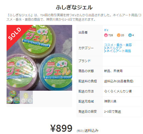Click chevron arrow before ネイルケア
The image size is (143, 134).
click(x=105, y=48)
